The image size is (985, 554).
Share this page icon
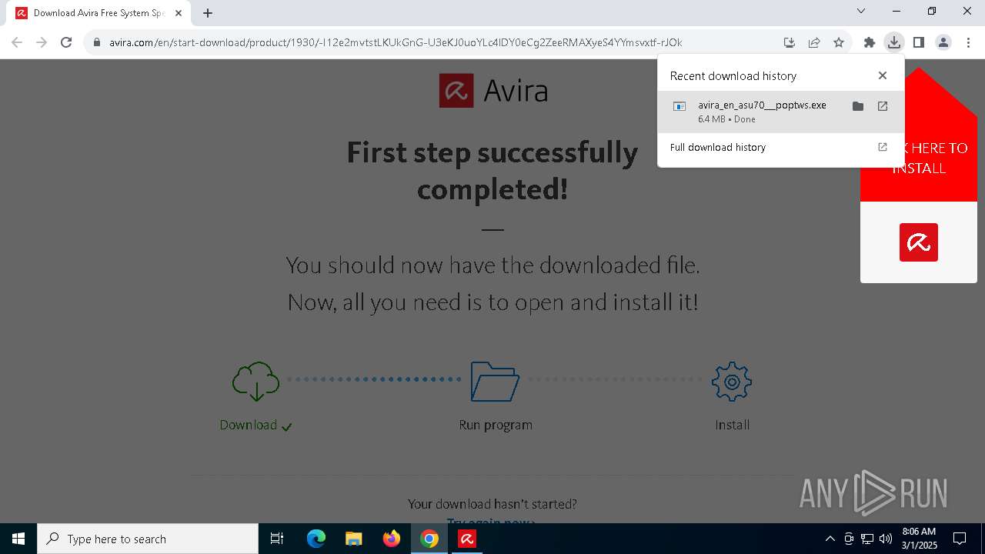coord(814,42)
